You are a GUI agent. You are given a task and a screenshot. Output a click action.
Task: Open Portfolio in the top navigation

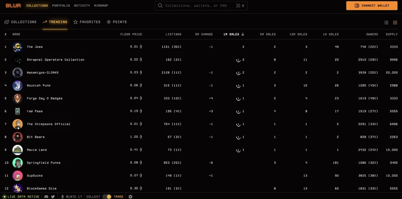click(x=61, y=6)
